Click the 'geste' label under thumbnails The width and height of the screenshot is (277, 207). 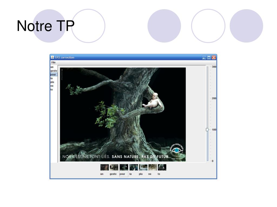pyautogui.click(x=113, y=174)
